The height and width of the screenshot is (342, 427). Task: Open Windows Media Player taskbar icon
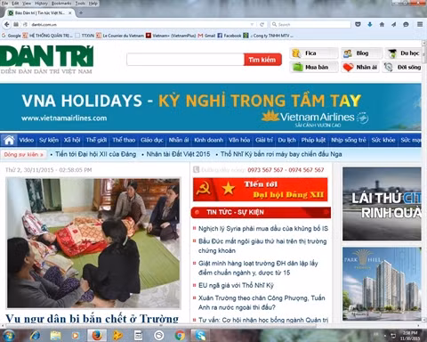click(x=76, y=336)
